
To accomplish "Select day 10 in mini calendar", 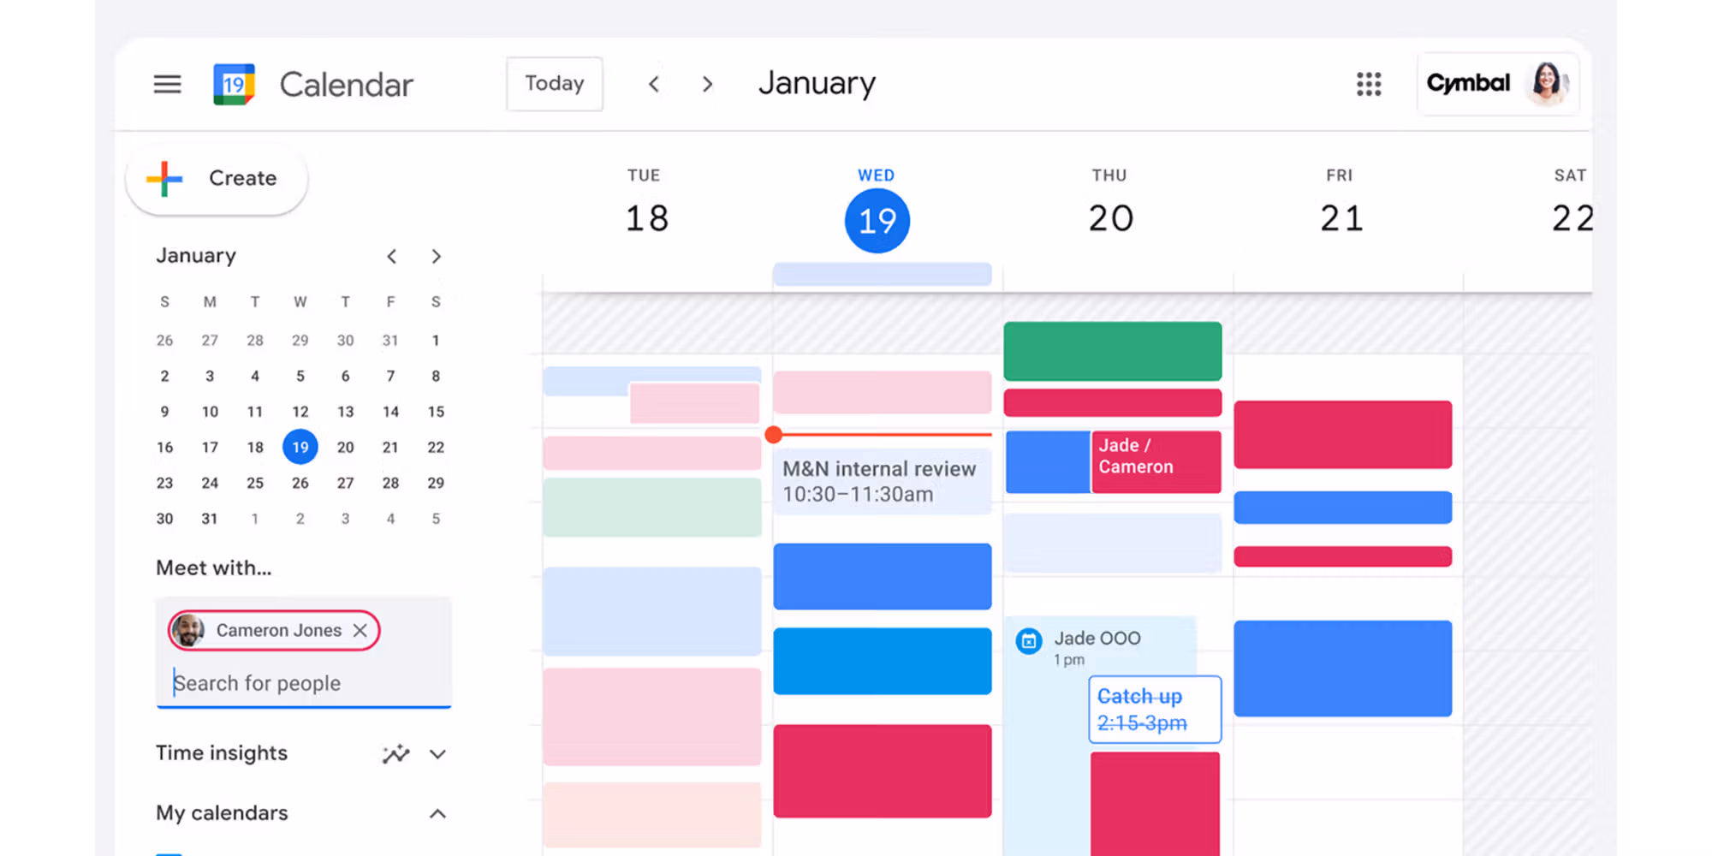I will coord(210,412).
